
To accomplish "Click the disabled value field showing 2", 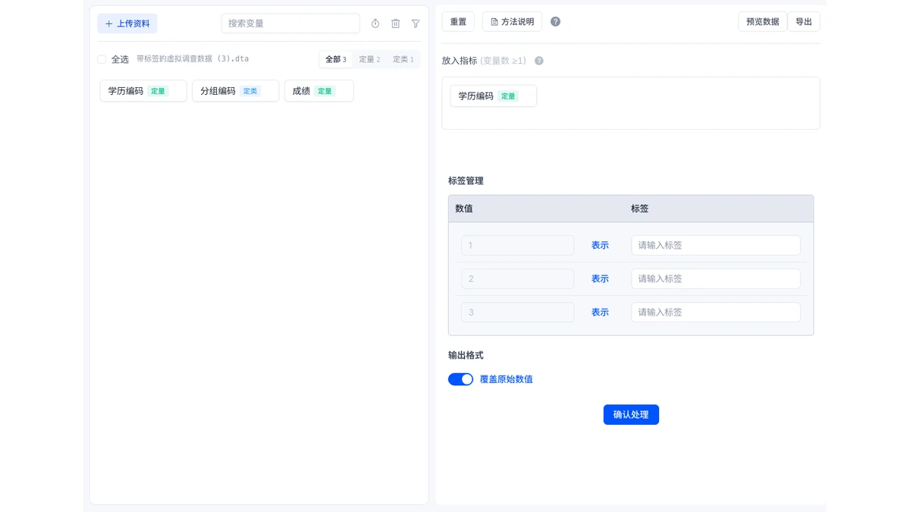I will pos(517,278).
